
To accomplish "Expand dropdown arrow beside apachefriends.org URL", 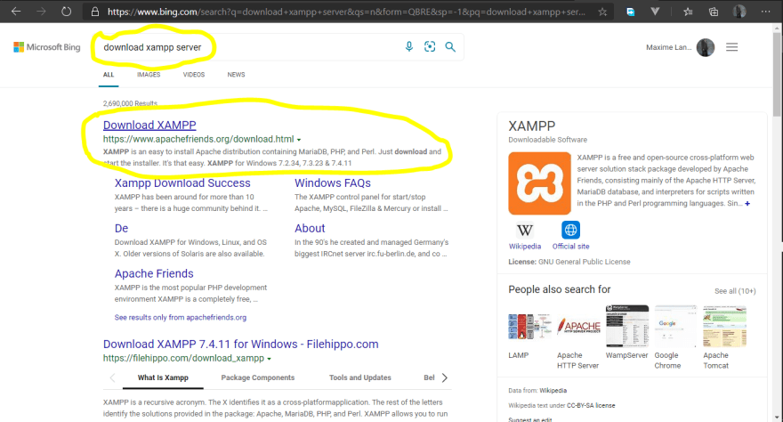I will pyautogui.click(x=299, y=140).
